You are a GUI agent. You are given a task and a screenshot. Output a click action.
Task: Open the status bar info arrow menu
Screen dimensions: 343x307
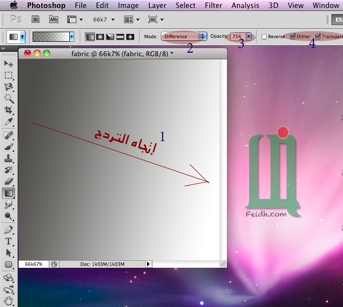click(x=148, y=264)
